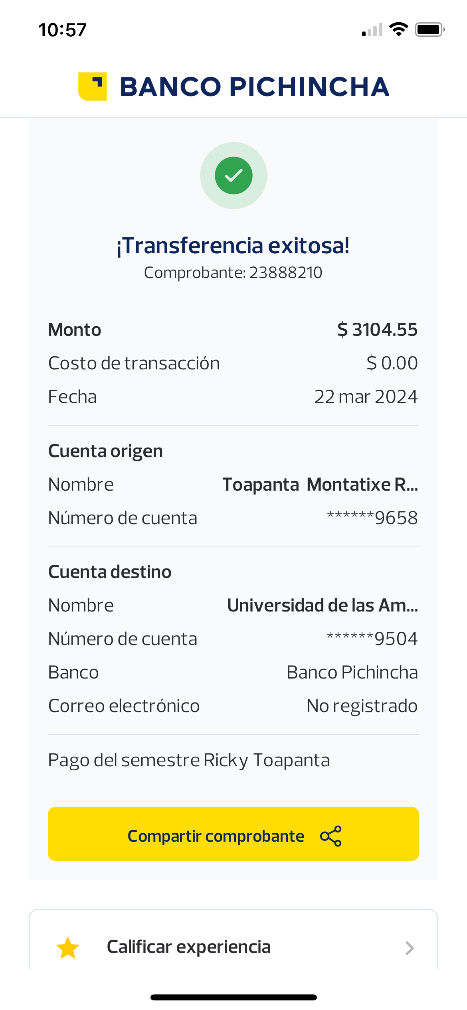
Task: Tap the BANCO PICHINCHA header title
Action: (254, 87)
